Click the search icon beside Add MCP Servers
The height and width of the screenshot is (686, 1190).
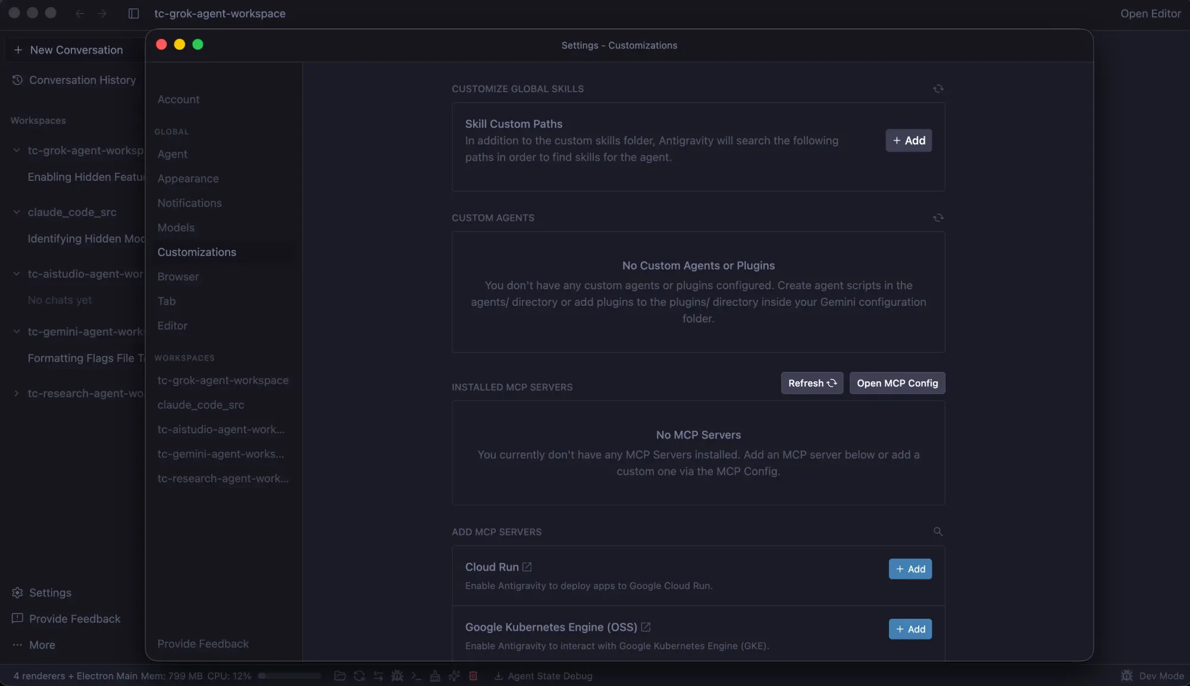click(x=938, y=531)
